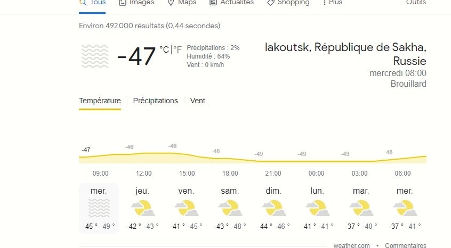The height and width of the screenshot is (248, 451).
Task: Open the Images search tab
Action: tap(136, 3)
